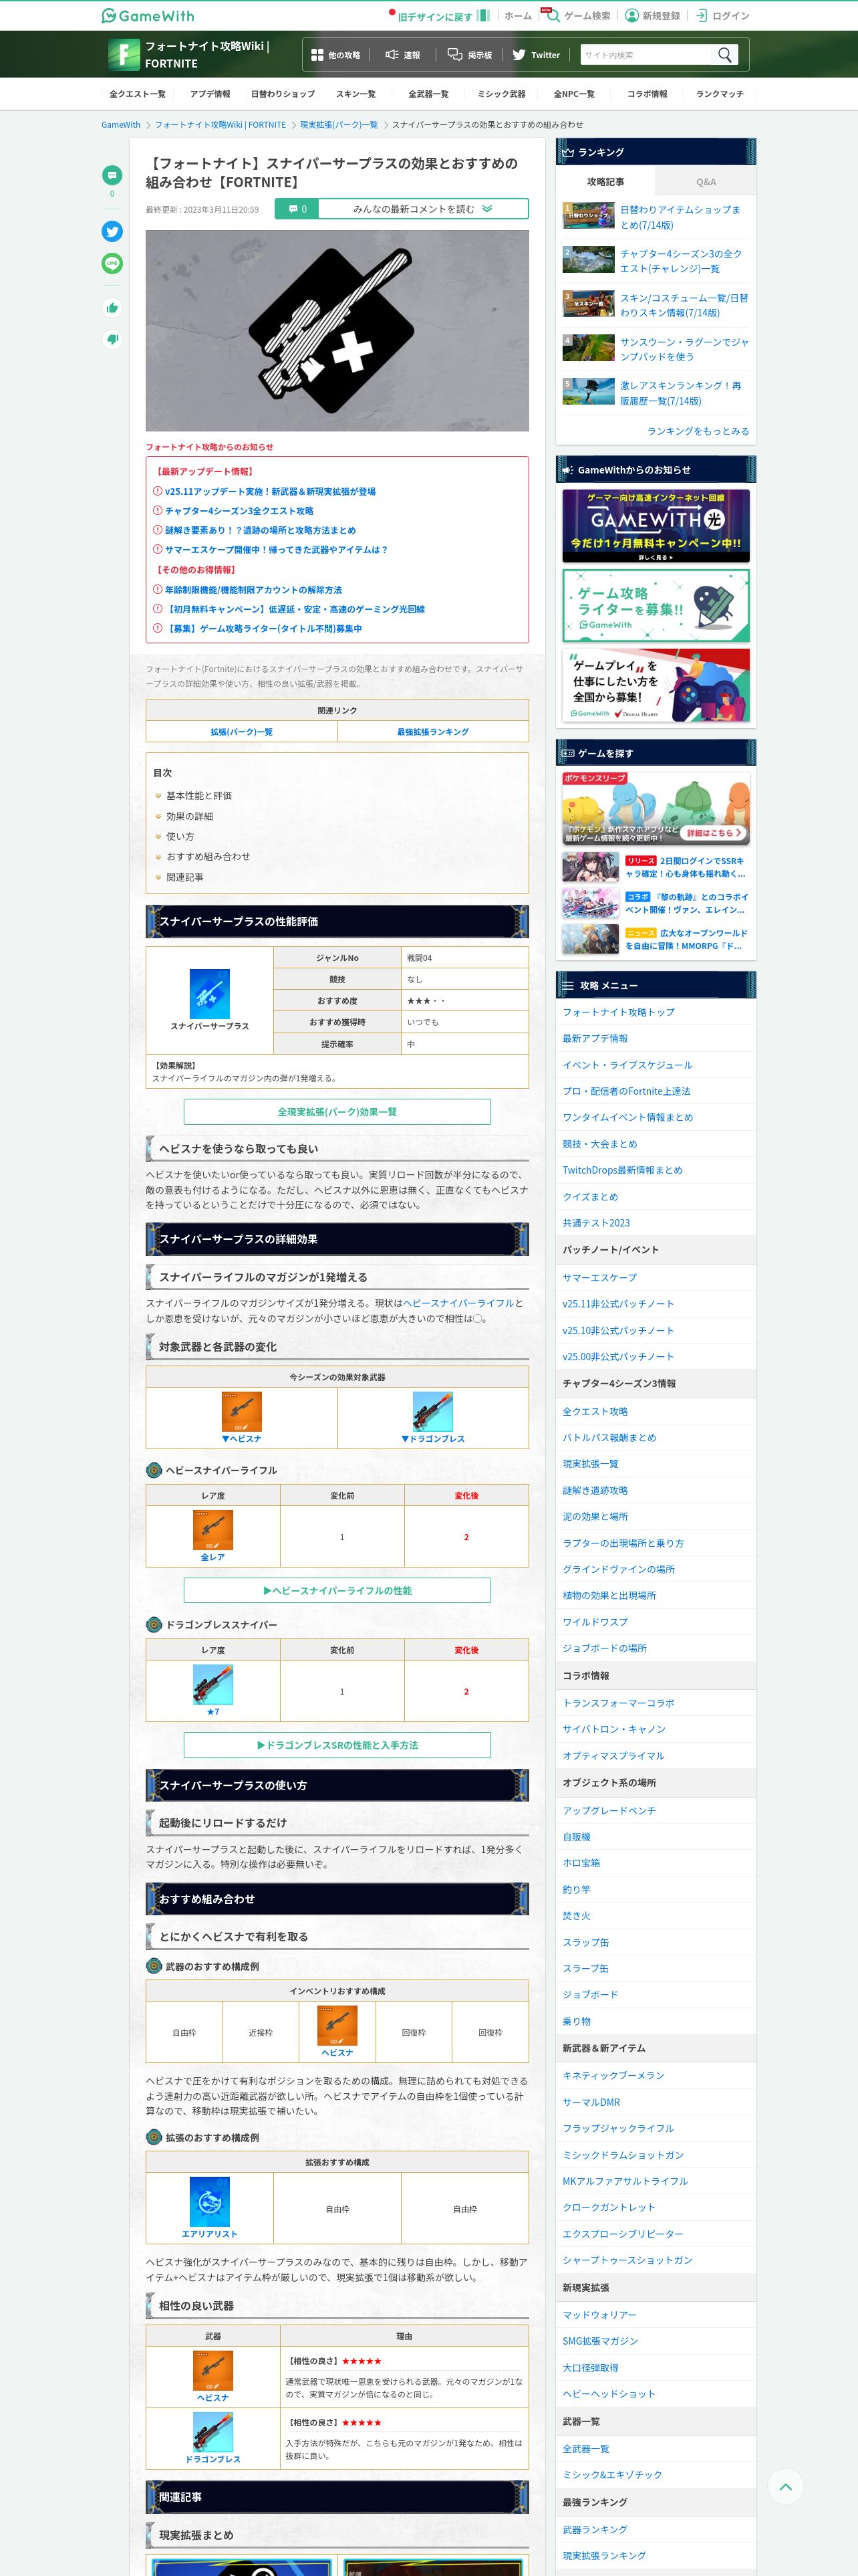Switch to Q&A ranking tab
Viewport: 858px width, 2576px height.
click(705, 181)
